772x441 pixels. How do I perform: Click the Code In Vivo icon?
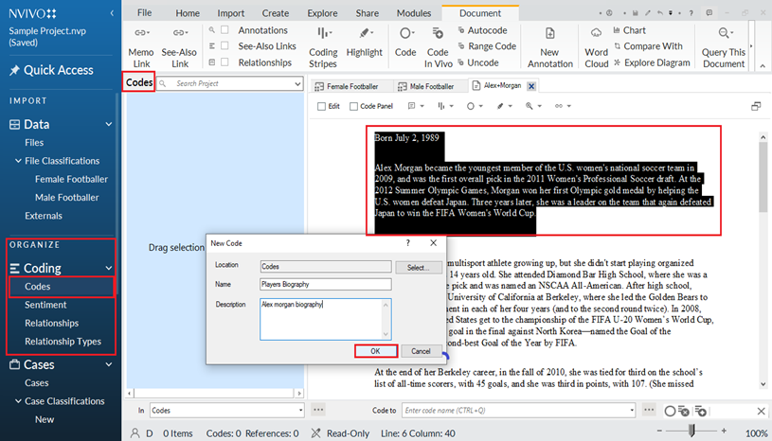coord(438,44)
